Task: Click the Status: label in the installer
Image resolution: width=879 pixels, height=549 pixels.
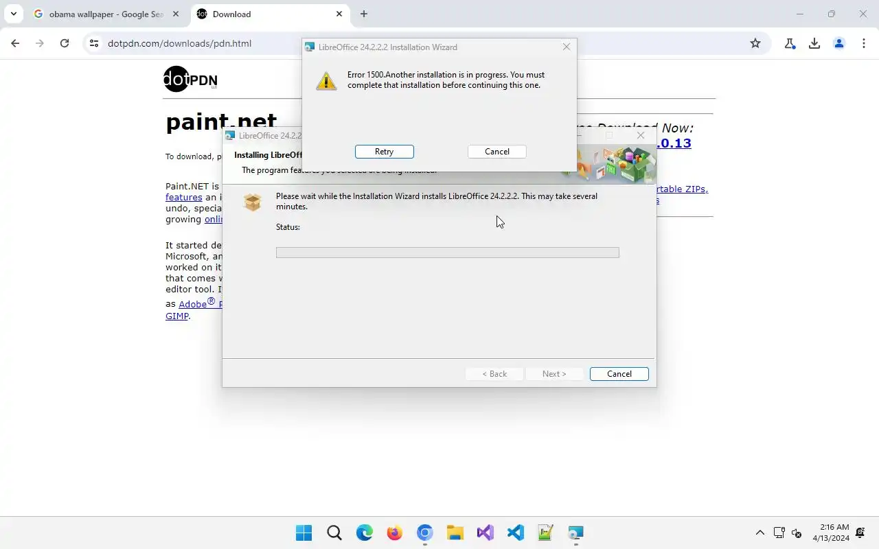Action: pos(288,227)
